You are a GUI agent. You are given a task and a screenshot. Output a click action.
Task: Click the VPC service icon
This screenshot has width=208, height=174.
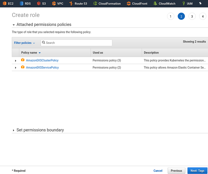[x=54, y=3]
